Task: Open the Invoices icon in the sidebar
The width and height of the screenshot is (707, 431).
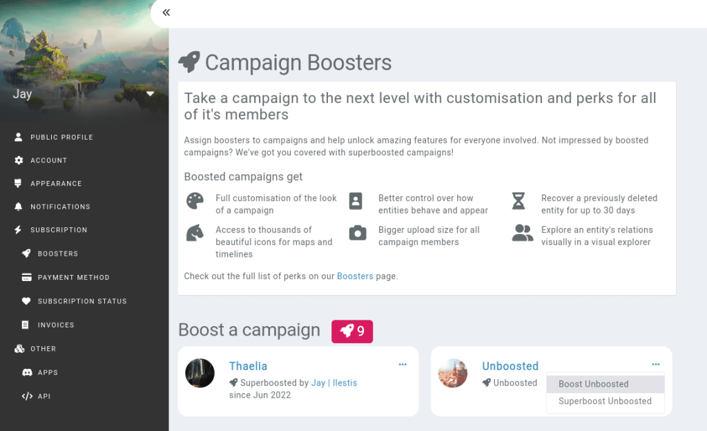Action: click(x=26, y=325)
